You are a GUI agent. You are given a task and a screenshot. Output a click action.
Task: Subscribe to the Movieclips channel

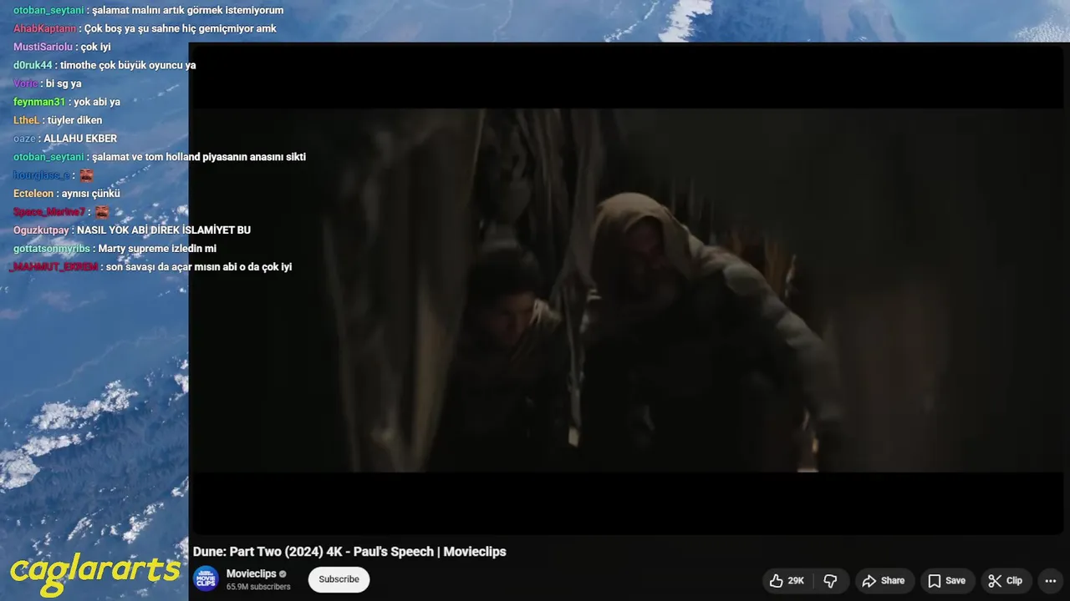point(339,579)
